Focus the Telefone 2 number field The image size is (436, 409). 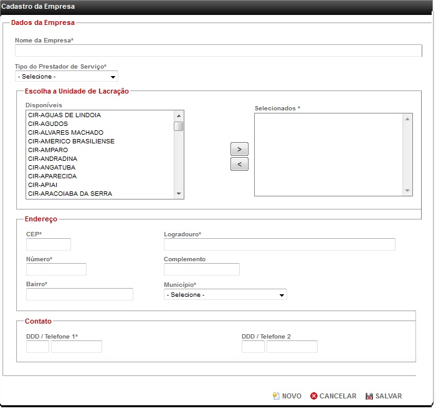pos(293,348)
